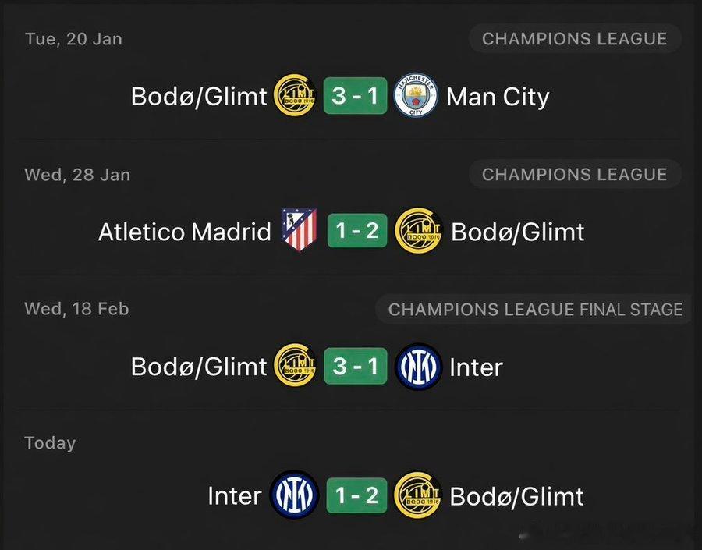
Task: Click Bodø/Glimt crest in the Man City match
Action: click(296, 96)
